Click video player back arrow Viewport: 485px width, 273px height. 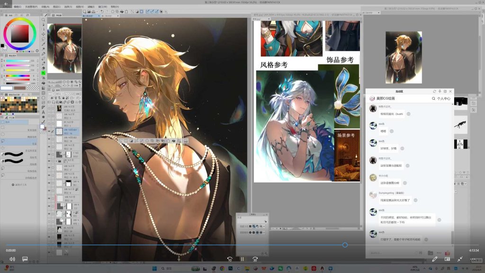(x=6, y=4)
